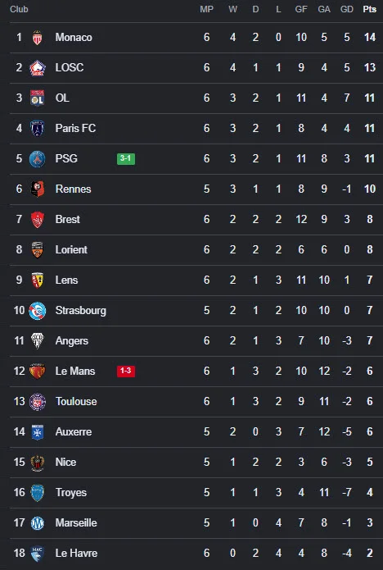The height and width of the screenshot is (570, 383).
Task: Click the Strasbourg round badge
Action: 38,311
